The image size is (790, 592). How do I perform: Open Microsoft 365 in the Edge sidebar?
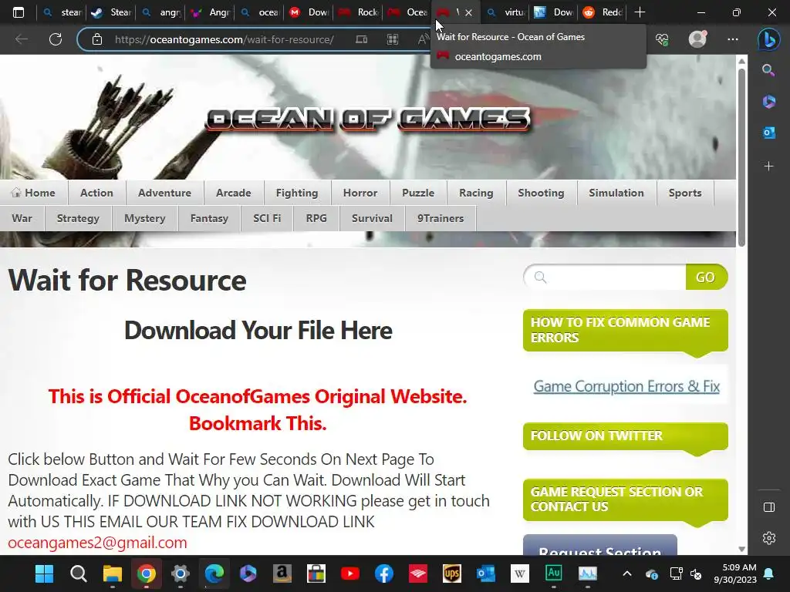click(768, 102)
